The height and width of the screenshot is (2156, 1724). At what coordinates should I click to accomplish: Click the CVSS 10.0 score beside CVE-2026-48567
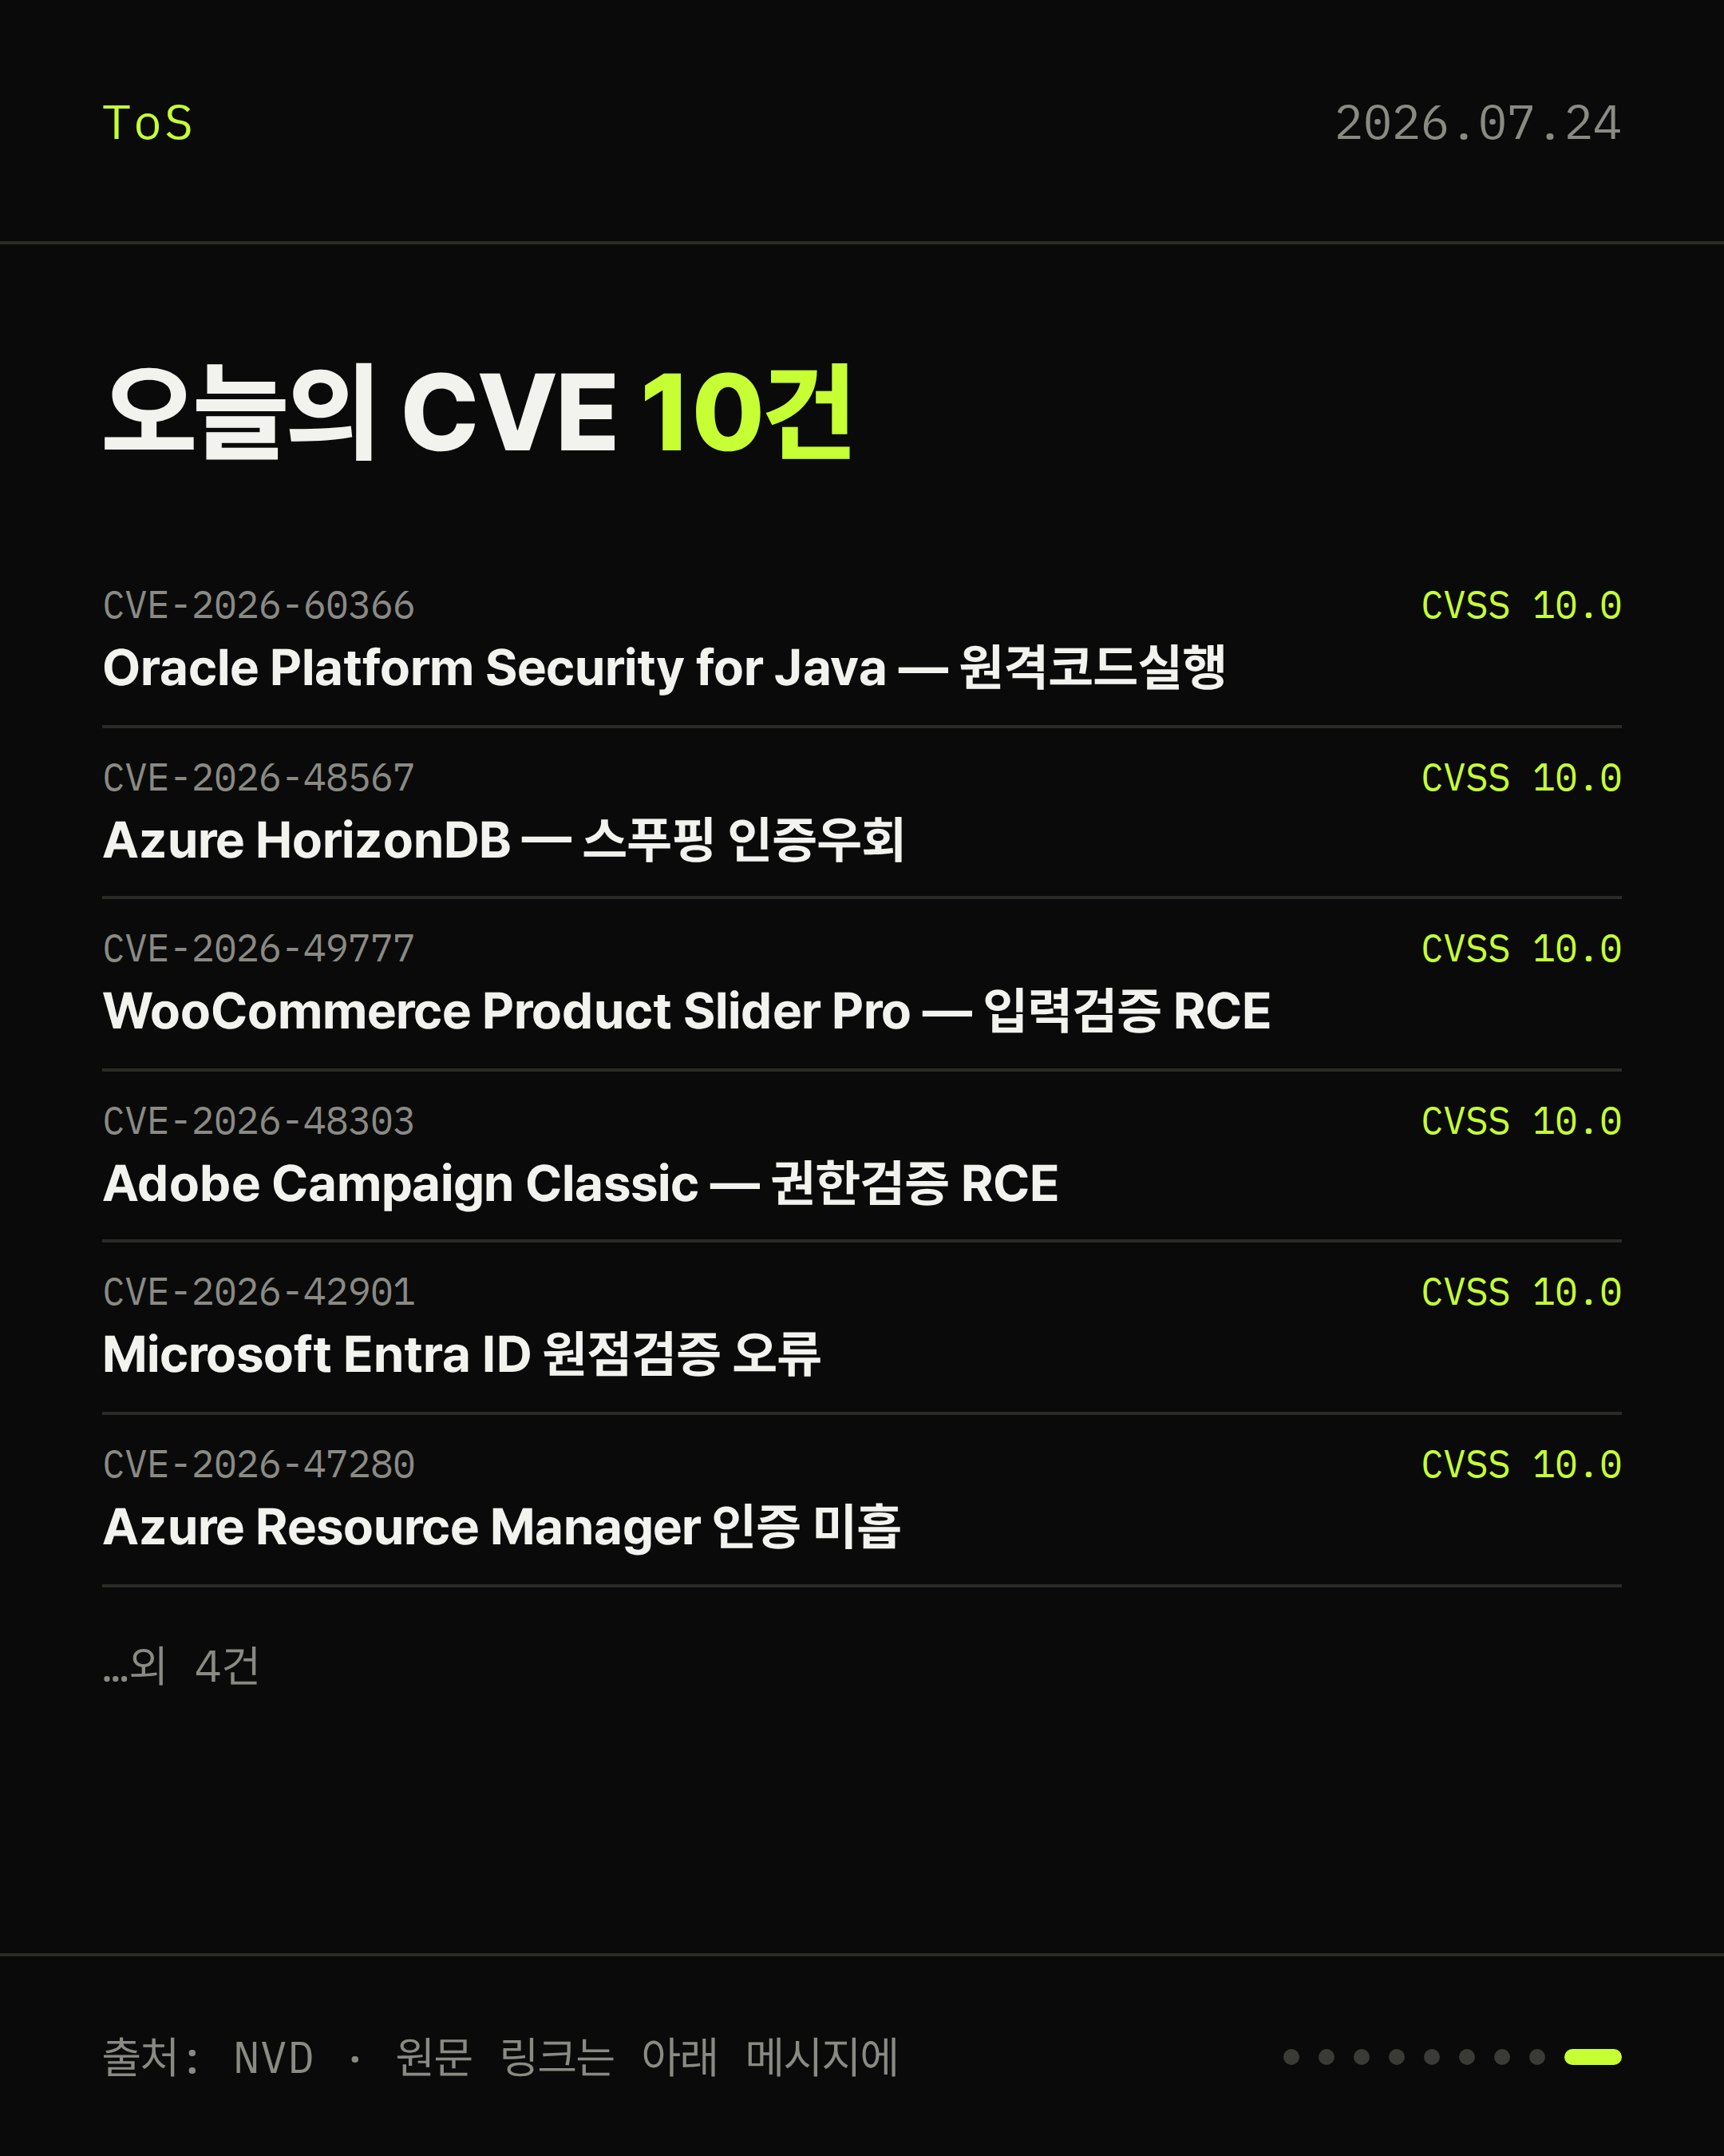pos(1521,777)
